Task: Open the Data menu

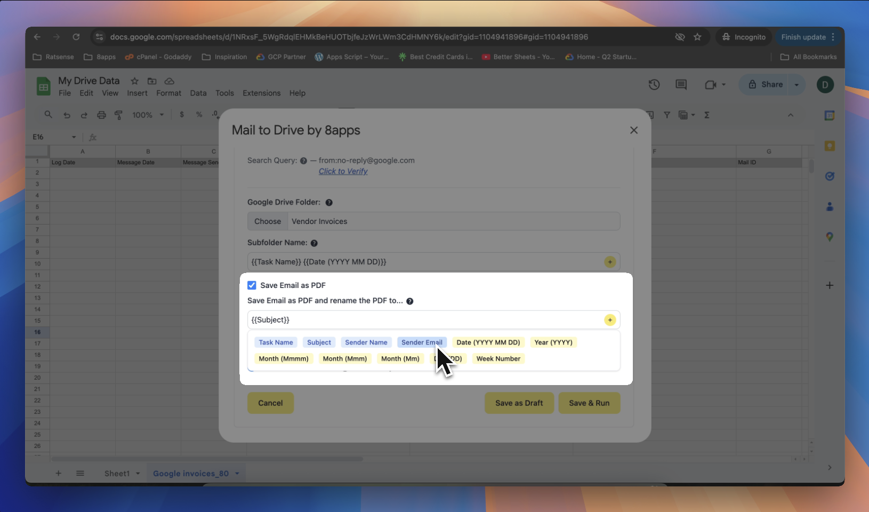Action: click(x=198, y=93)
